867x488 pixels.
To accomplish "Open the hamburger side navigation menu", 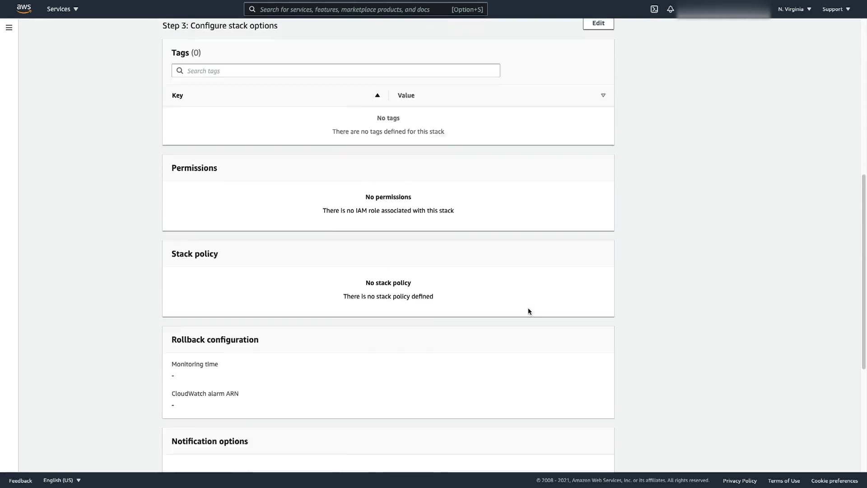I will tap(9, 28).
